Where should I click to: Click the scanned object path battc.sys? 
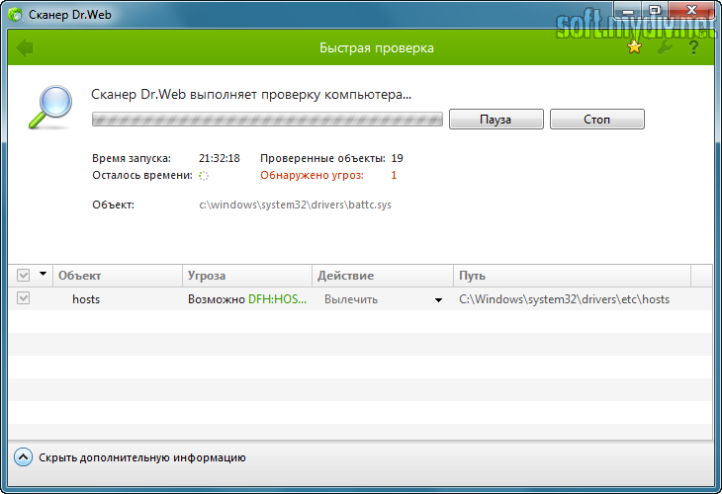(x=295, y=205)
